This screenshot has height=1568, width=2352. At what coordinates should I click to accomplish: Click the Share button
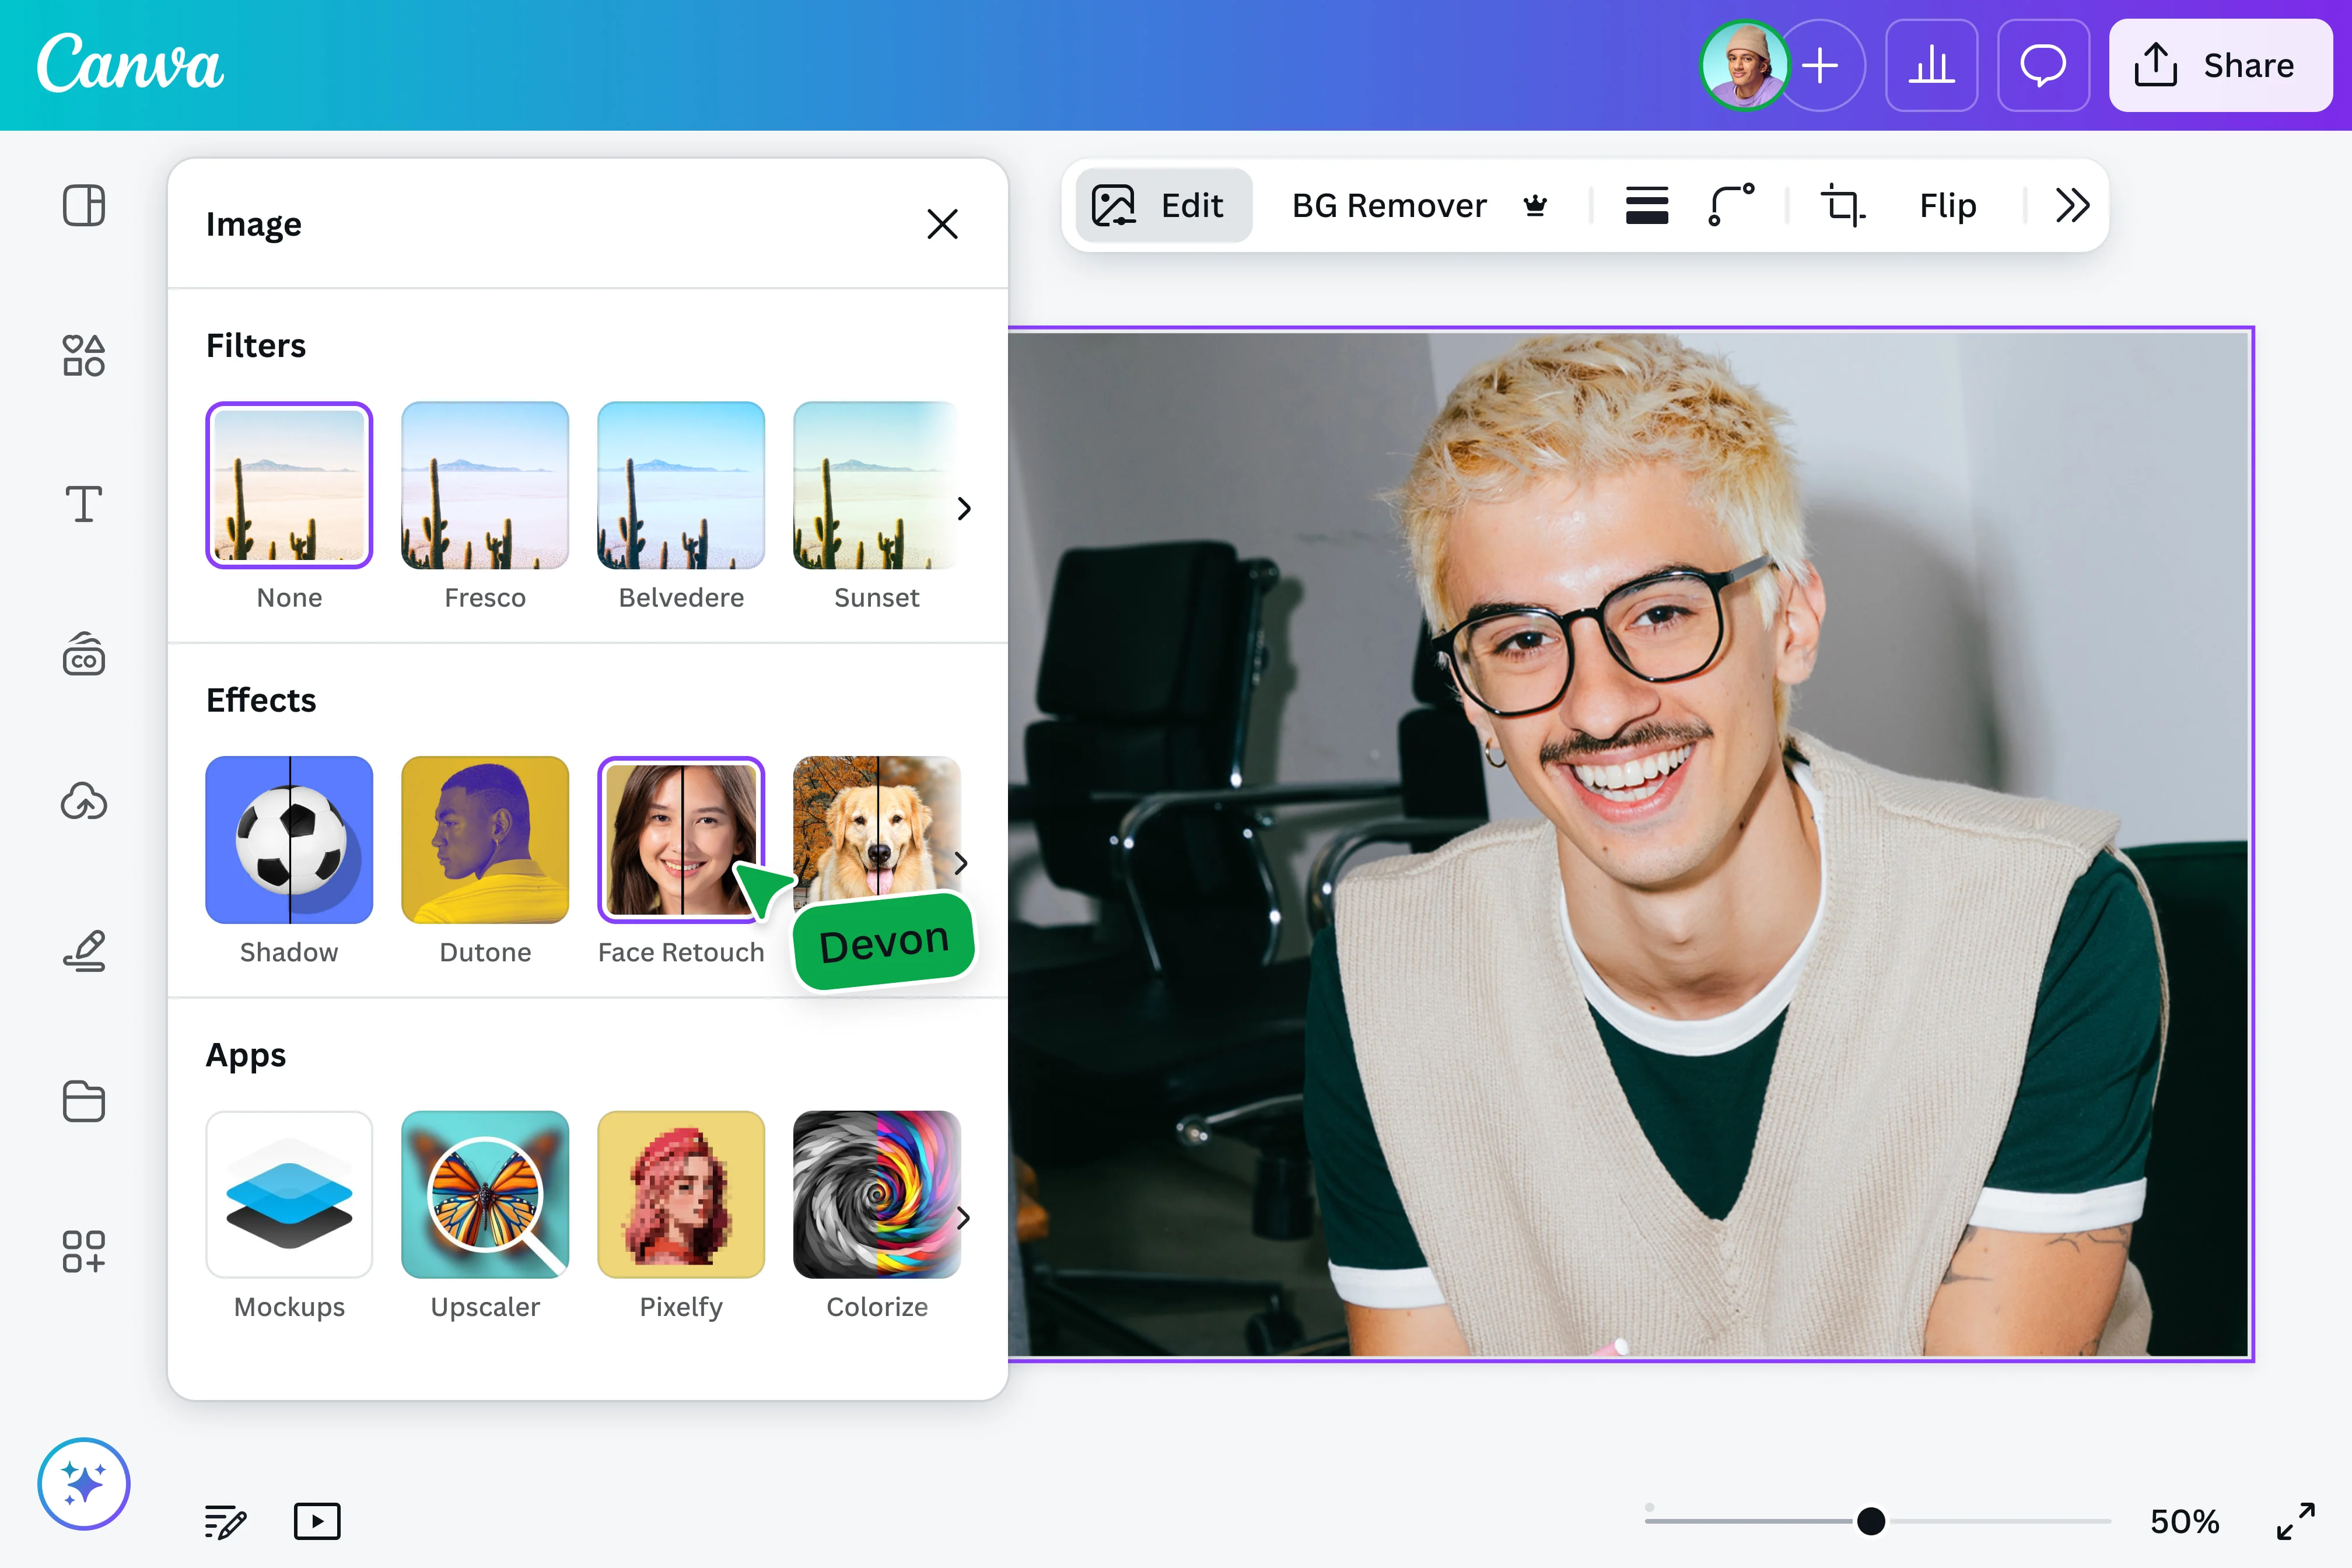(2221, 65)
